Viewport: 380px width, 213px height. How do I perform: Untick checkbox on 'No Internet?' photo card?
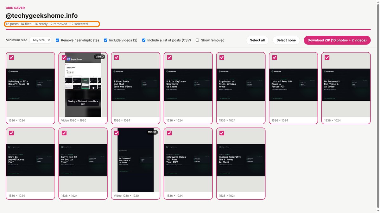click(327, 57)
